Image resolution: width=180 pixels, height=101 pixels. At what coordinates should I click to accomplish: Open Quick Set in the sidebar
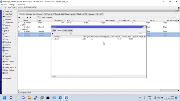click(x=8, y=11)
